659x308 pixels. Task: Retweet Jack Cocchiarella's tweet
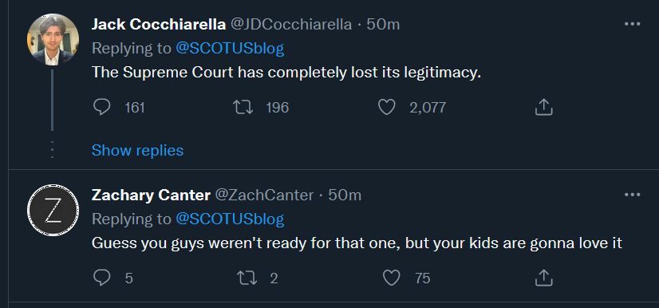243,108
